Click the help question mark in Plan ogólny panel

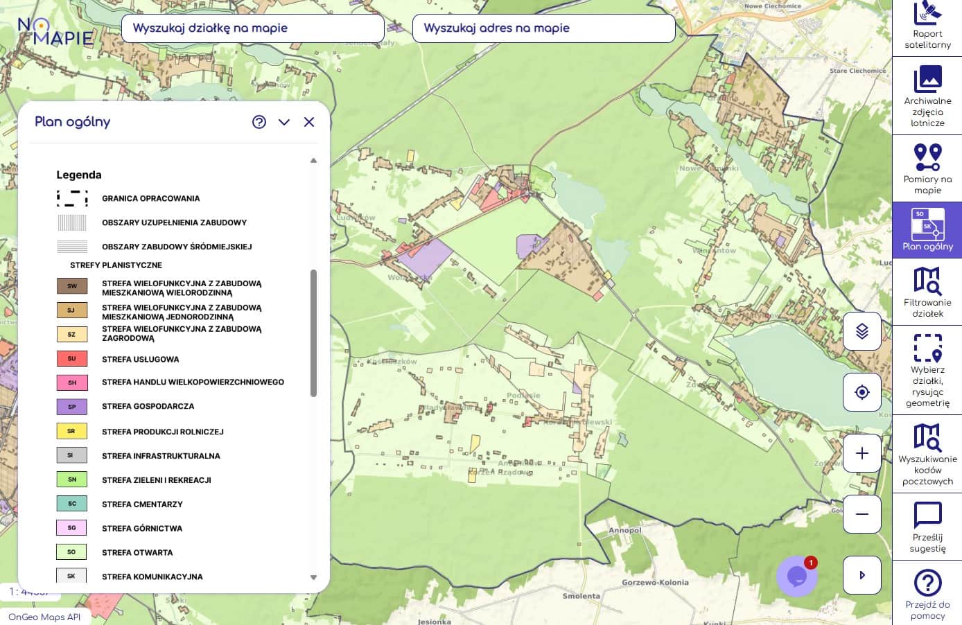click(x=259, y=122)
